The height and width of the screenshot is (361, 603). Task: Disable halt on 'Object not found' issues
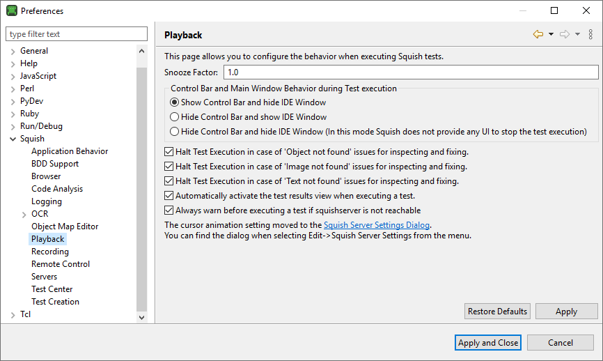point(169,152)
